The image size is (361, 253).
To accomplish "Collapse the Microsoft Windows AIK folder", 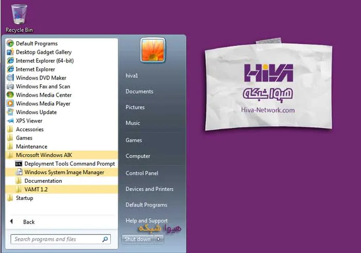I will [61, 155].
